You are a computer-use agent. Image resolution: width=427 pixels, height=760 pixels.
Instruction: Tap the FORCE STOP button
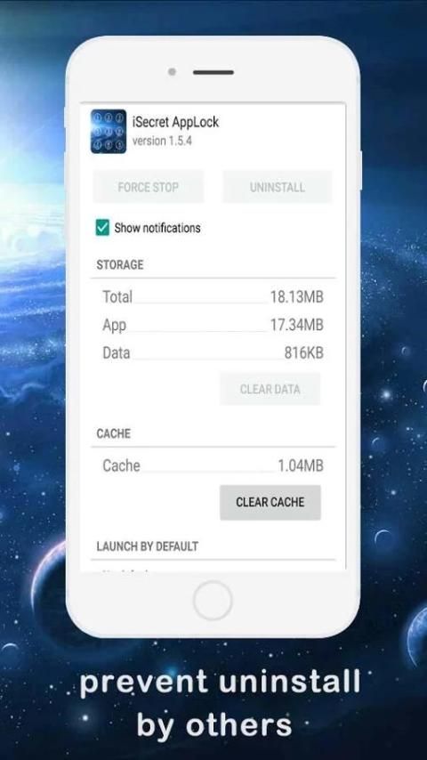click(149, 187)
